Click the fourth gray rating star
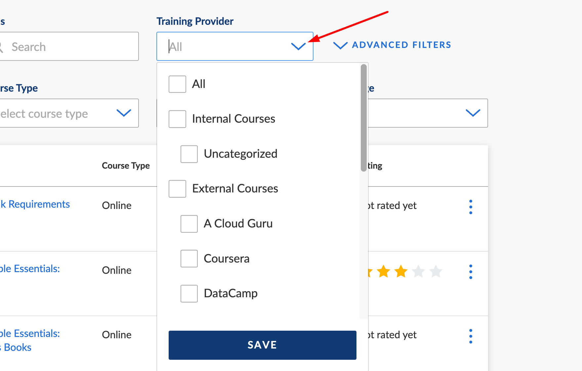The image size is (582, 371). [418, 271]
